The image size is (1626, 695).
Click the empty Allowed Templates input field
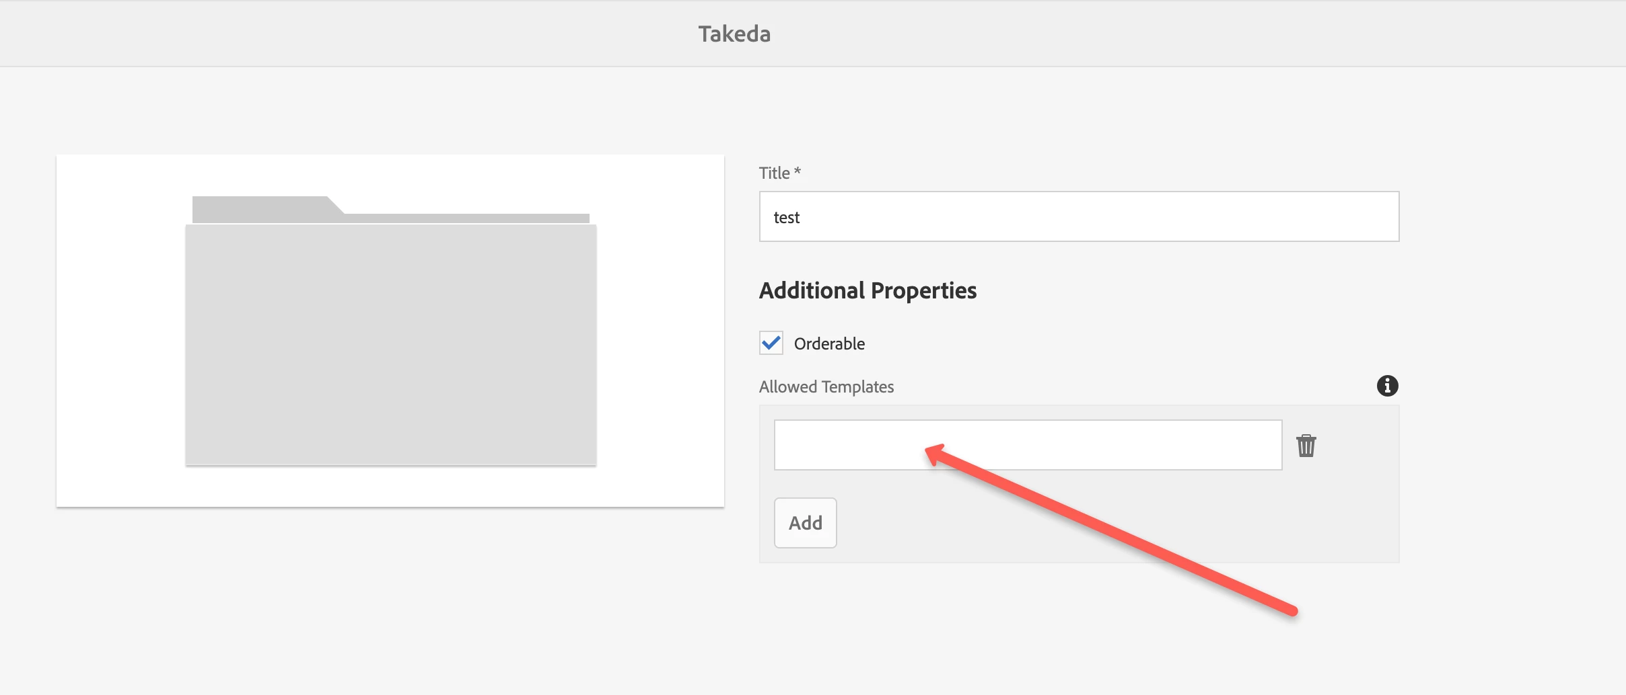1028,445
